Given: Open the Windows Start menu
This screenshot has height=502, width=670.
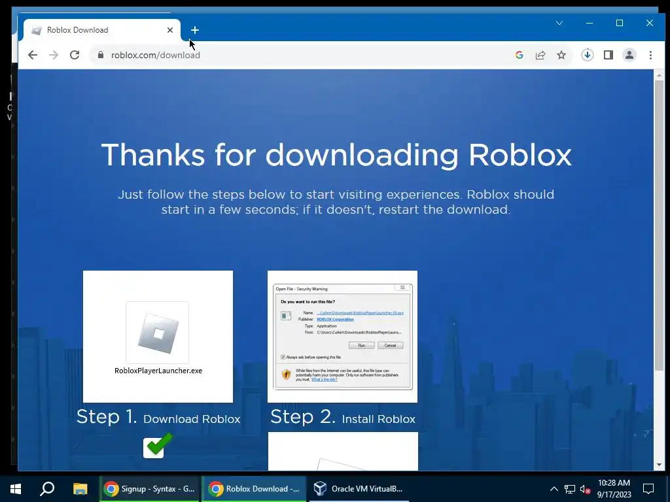Looking at the screenshot, I should pos(16,489).
